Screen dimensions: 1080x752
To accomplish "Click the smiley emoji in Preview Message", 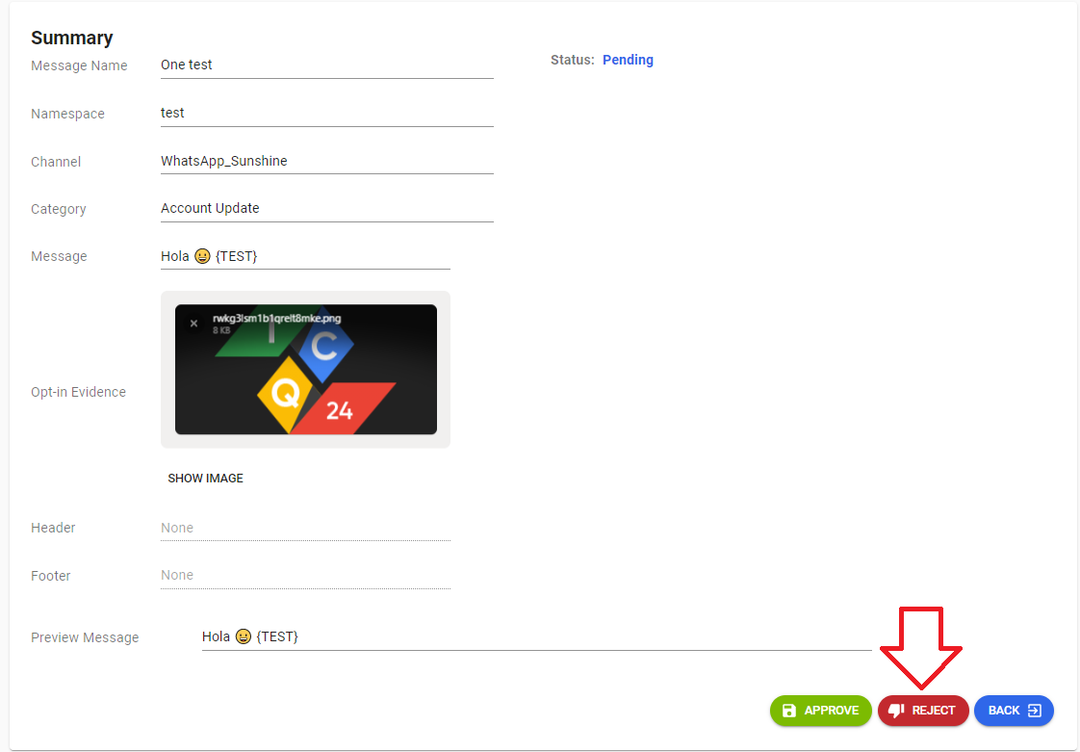I will (x=244, y=637).
